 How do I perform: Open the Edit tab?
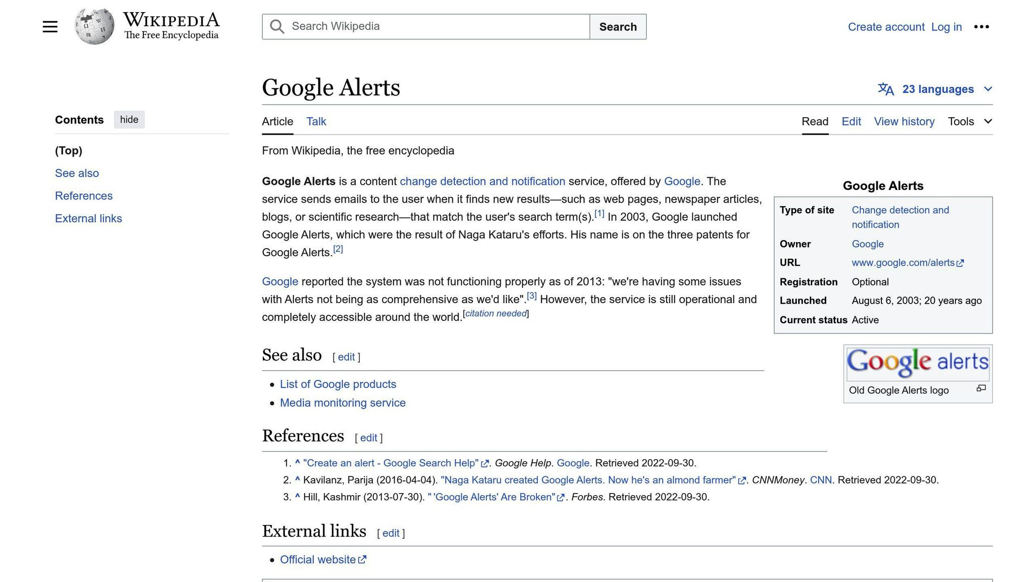tap(851, 122)
